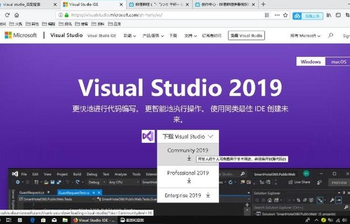The image size is (350, 224).
Task: Click the 免费 Visual Studio button
Action: pyautogui.click(x=246, y=35)
